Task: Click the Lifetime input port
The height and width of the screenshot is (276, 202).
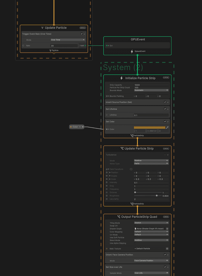Action: pos(107,115)
